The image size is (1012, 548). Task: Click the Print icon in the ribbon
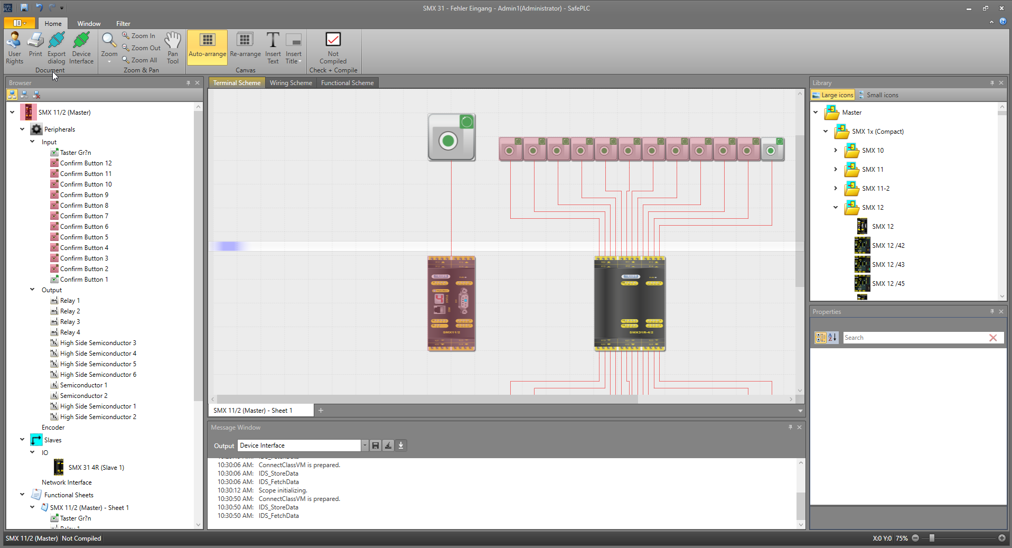pos(35,44)
